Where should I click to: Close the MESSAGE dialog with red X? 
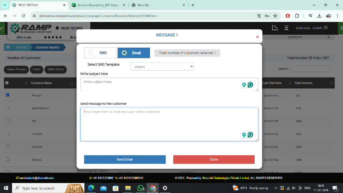tap(257, 37)
